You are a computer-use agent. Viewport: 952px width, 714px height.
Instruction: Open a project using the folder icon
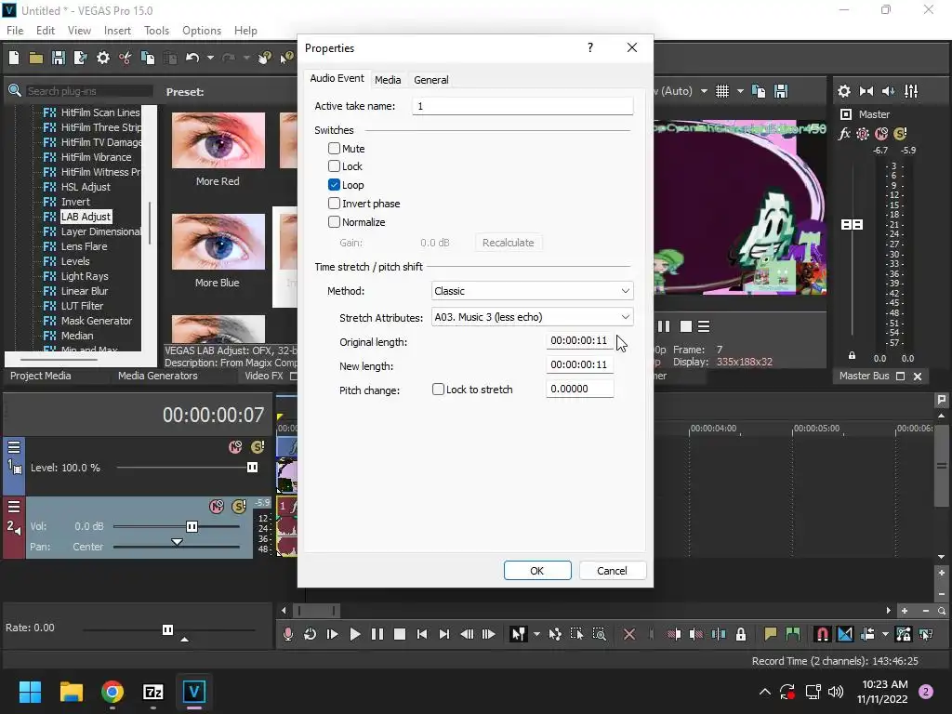[36, 58]
